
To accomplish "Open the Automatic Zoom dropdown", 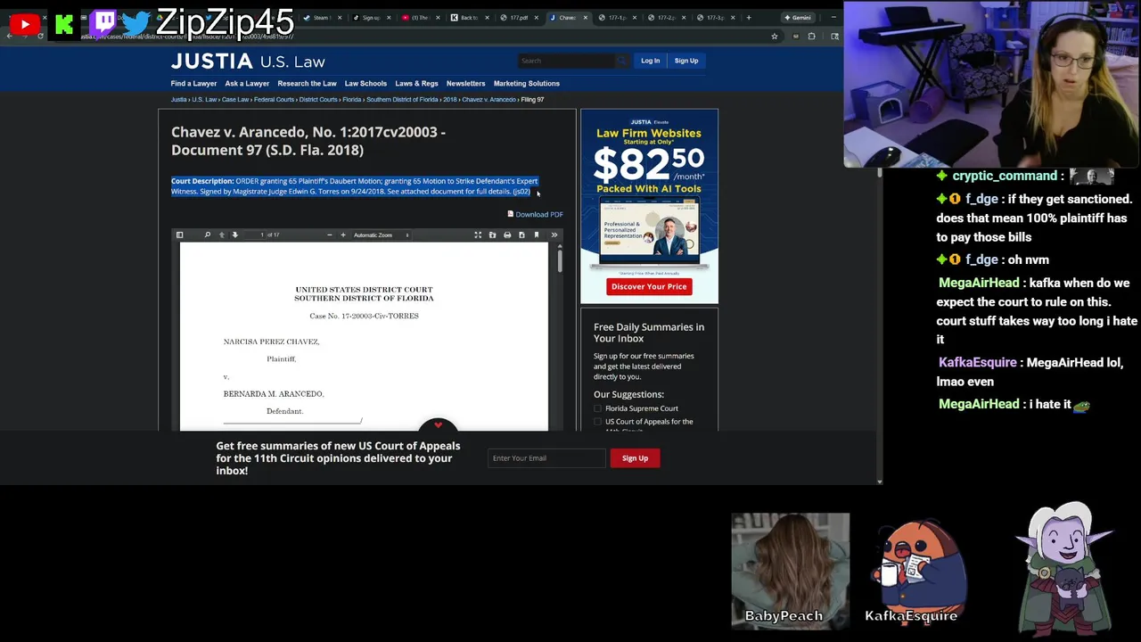I will coord(381,235).
